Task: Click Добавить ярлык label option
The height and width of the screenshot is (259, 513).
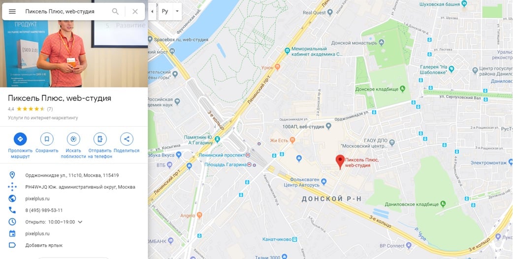Action: [44, 245]
